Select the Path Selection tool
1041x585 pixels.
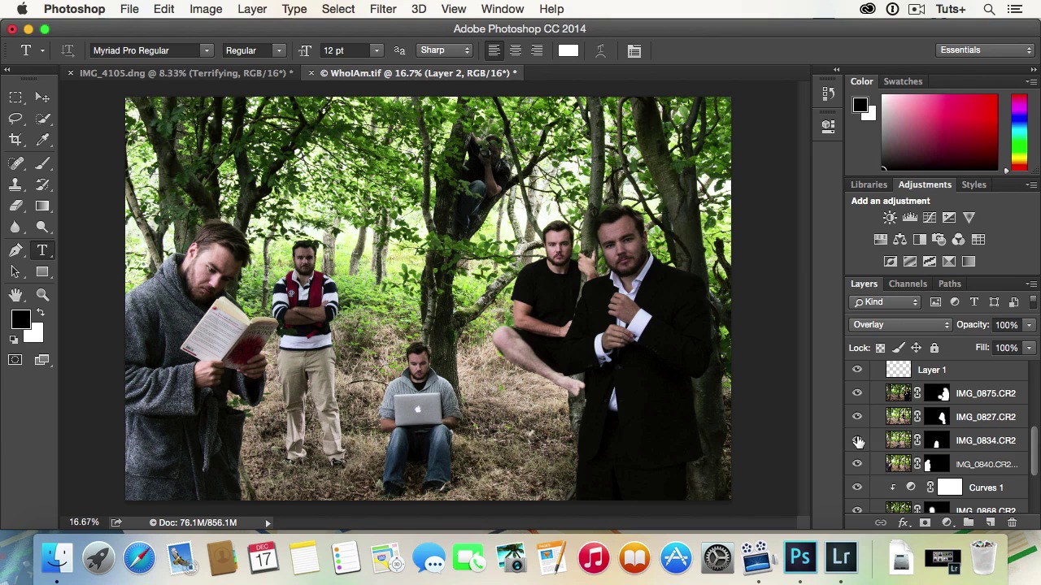pos(15,272)
